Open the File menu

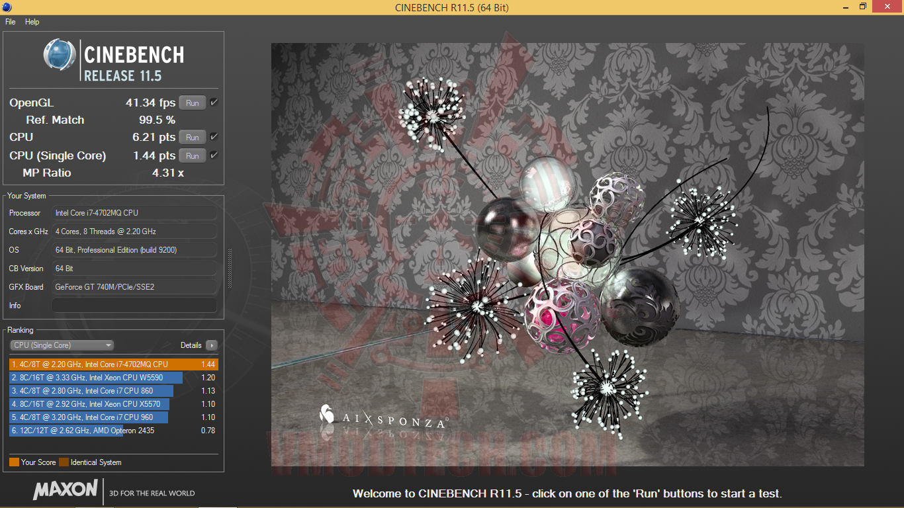pos(10,22)
